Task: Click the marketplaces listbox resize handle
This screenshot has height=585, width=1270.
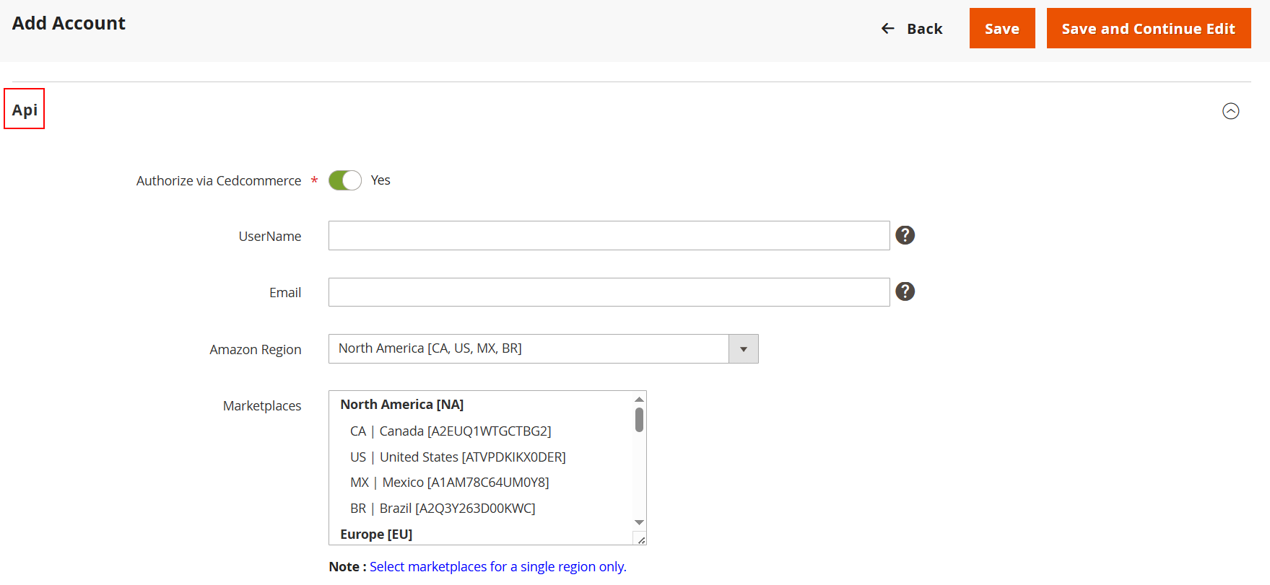Action: (x=640, y=540)
